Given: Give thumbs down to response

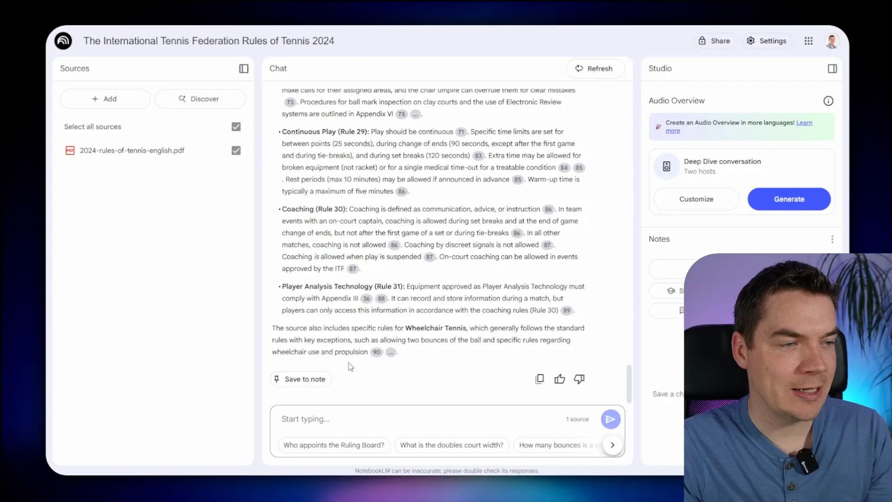Looking at the screenshot, I should coord(579,379).
